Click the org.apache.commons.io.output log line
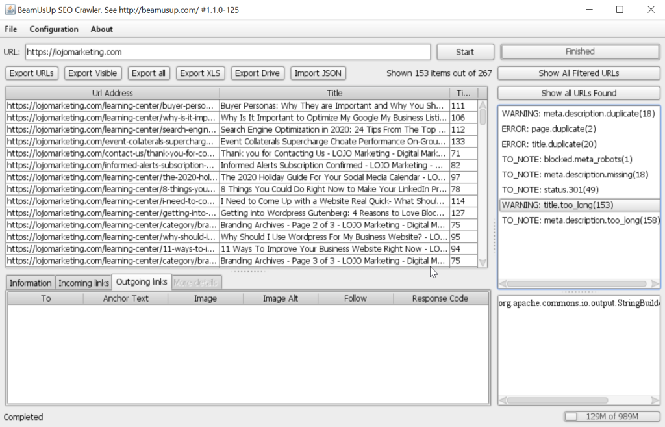 pos(579,303)
